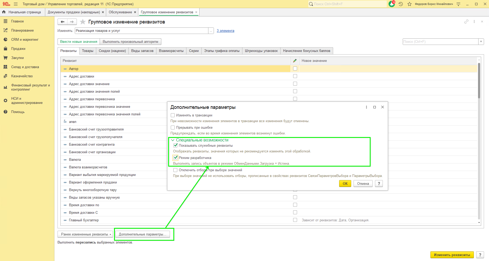The height and width of the screenshot is (261, 489).
Task: Collapse the Специальные возможности group
Action: click(x=173, y=140)
